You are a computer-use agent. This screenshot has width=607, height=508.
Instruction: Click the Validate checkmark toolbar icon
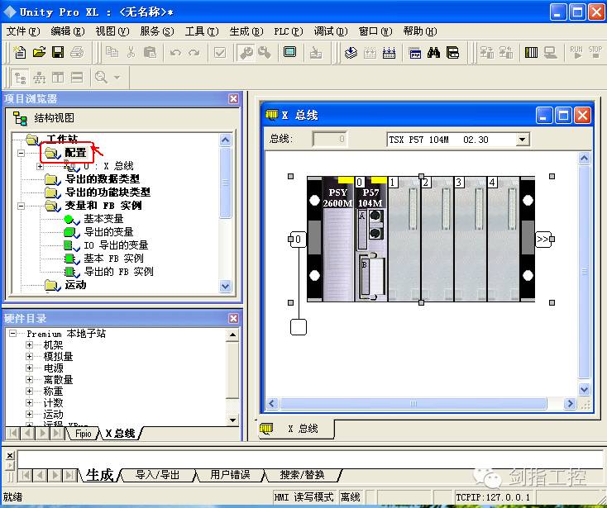(219, 53)
